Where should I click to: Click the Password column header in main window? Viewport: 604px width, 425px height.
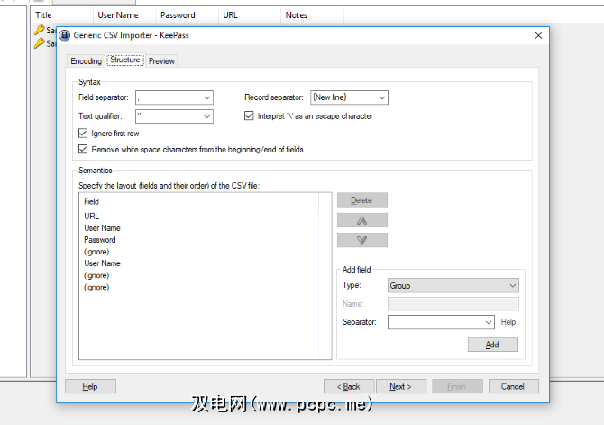point(188,15)
